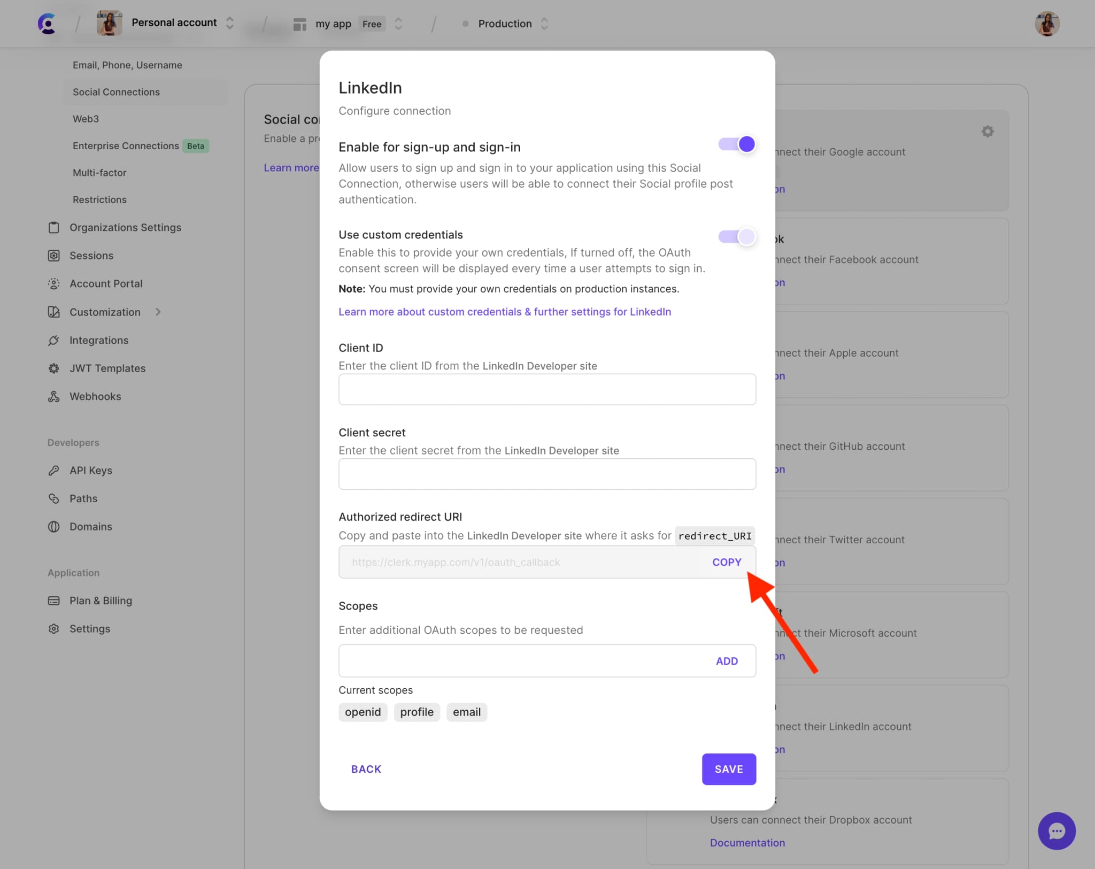
Task: Click the Clerk logo icon top left
Action: pos(46,24)
